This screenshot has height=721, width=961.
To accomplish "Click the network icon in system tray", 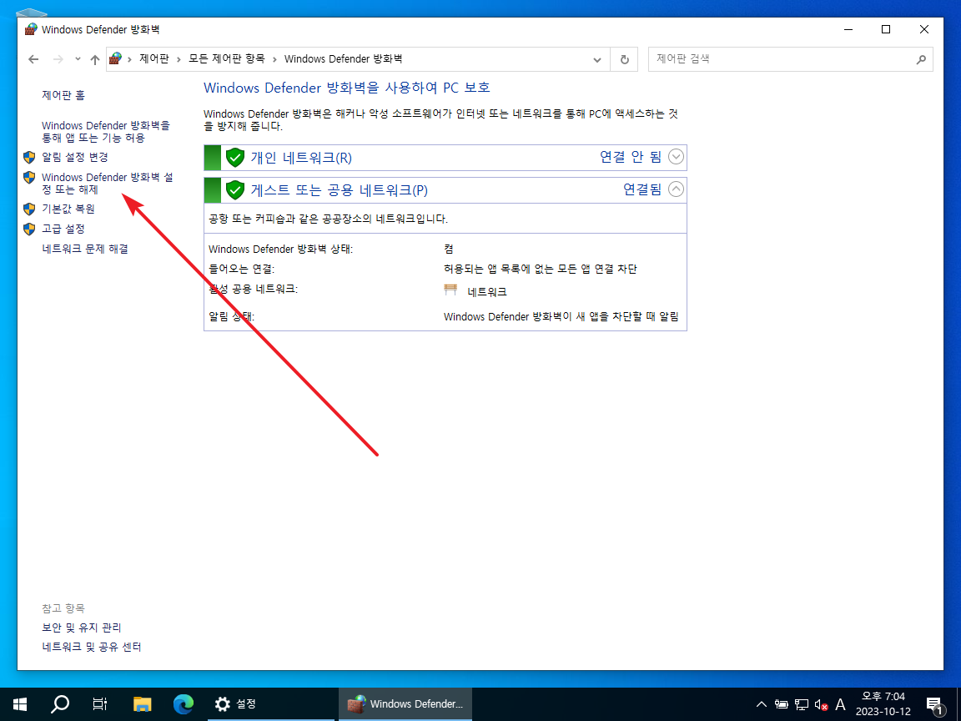I will [x=802, y=704].
